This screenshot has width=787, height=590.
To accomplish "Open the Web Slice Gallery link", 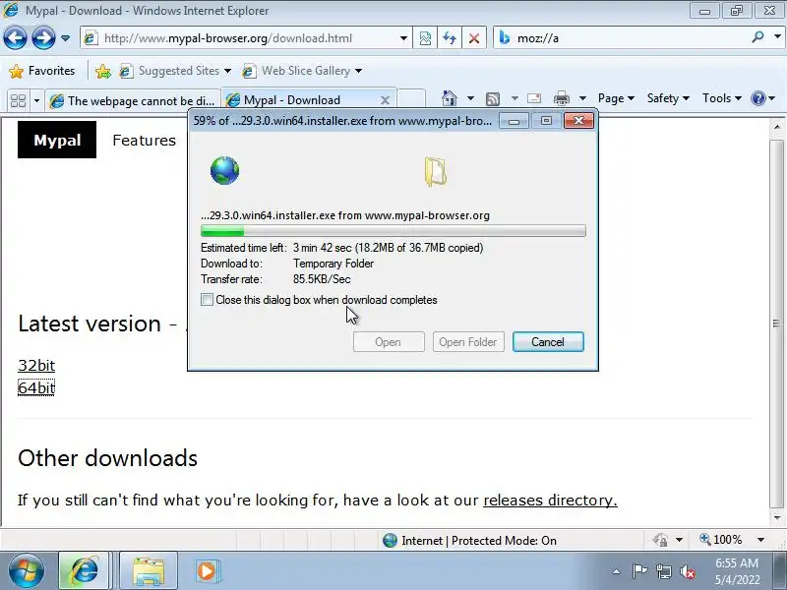I will [x=297, y=71].
